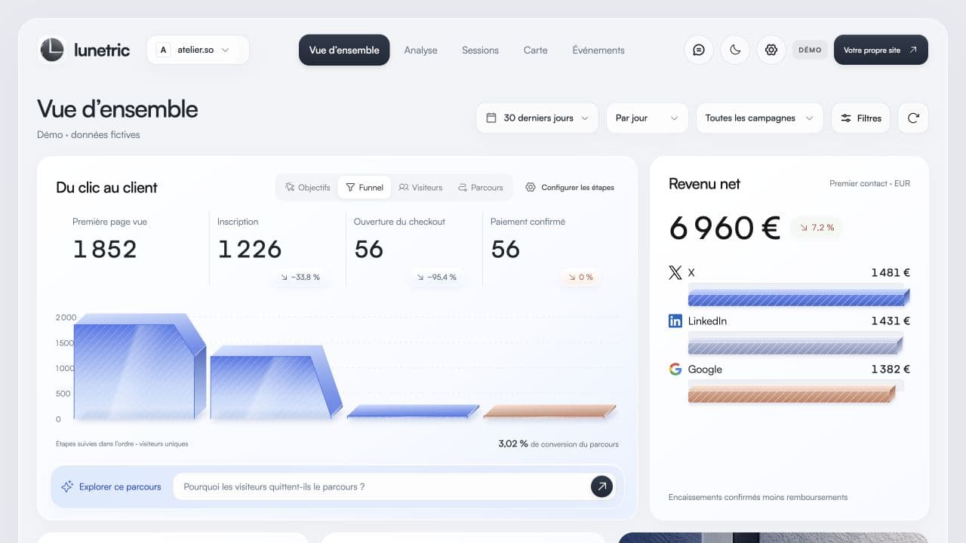The width and height of the screenshot is (966, 543).
Task: Click the calendar icon in date range
Action: tap(491, 118)
